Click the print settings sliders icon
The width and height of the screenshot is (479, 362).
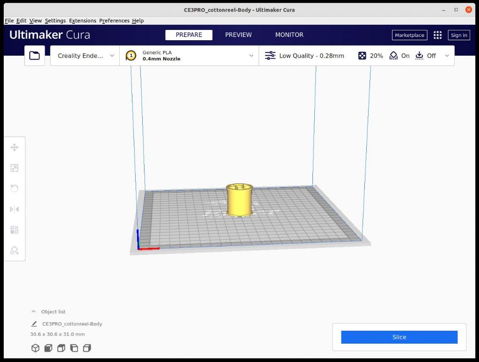pos(270,56)
